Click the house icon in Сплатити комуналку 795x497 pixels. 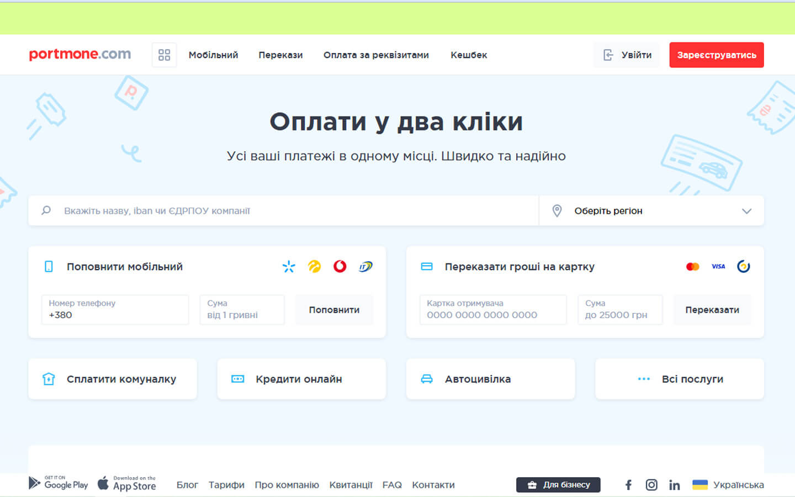point(49,379)
